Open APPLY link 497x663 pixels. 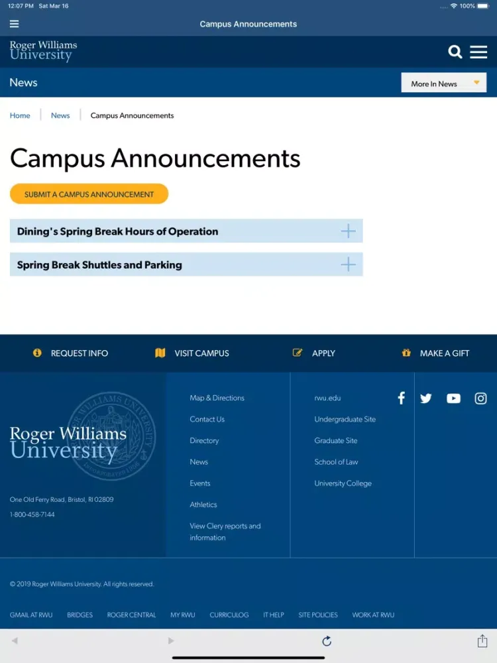[323, 353]
